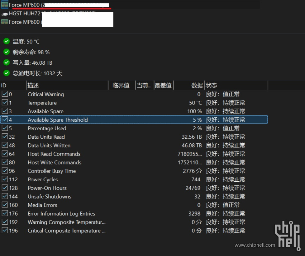Click the green check icon beside 总通电时长
The height and width of the screenshot is (256, 305).
[7, 73]
